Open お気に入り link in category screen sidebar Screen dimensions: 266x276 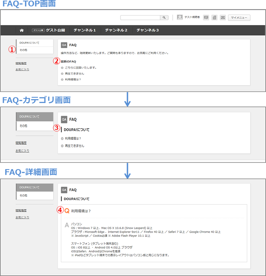pyautogui.click(x=22, y=151)
